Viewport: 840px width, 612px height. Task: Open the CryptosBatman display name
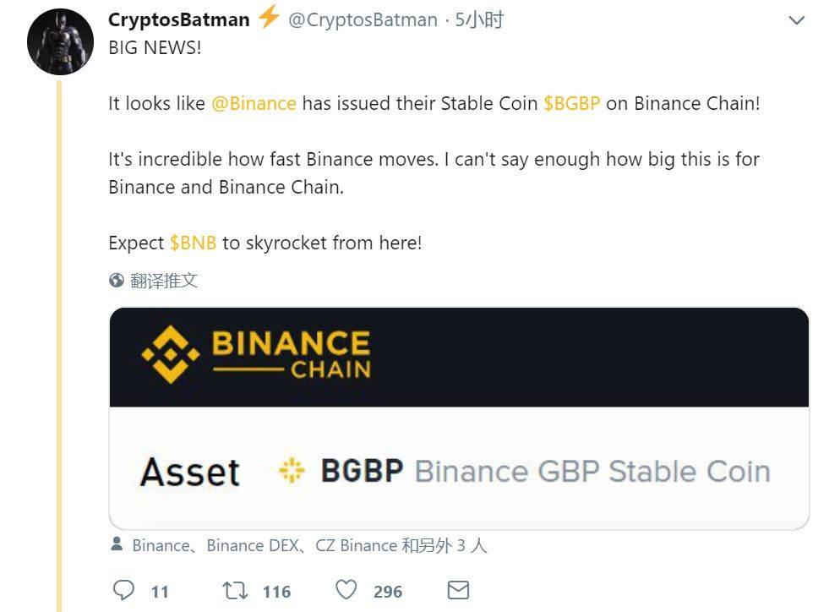click(x=179, y=19)
